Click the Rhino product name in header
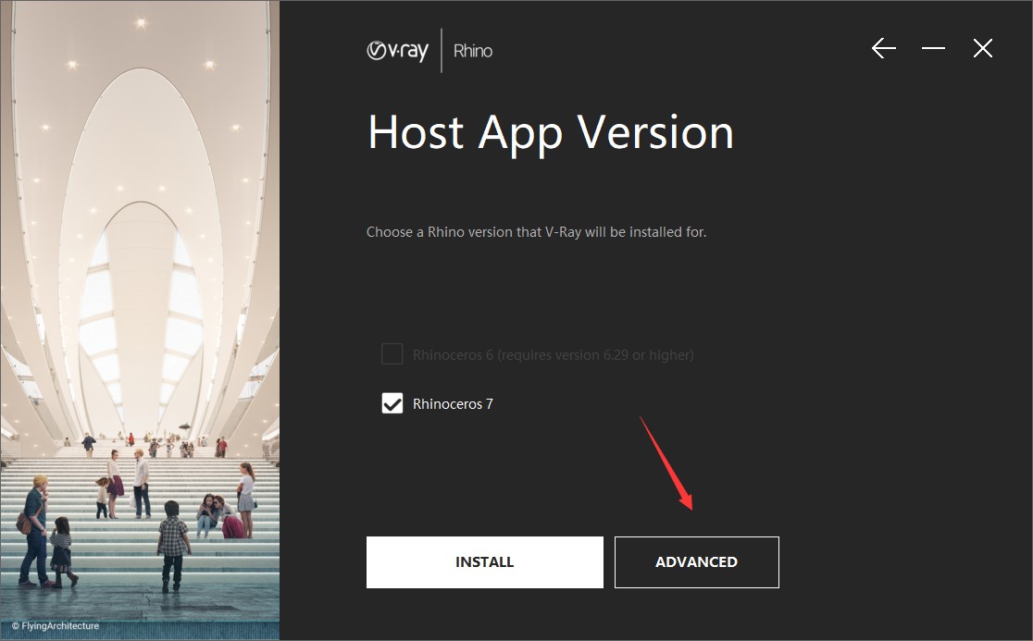Viewport: 1033px width, 641px height. 472,51
